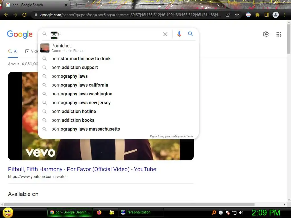Go back with the browser back arrow

[x=6, y=15]
